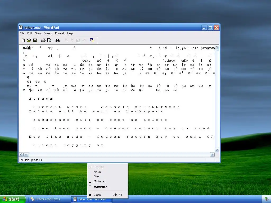Print using the printer toolbar icon
Image resolution: width=271 pixels, height=203 pixels.
tap(43, 40)
